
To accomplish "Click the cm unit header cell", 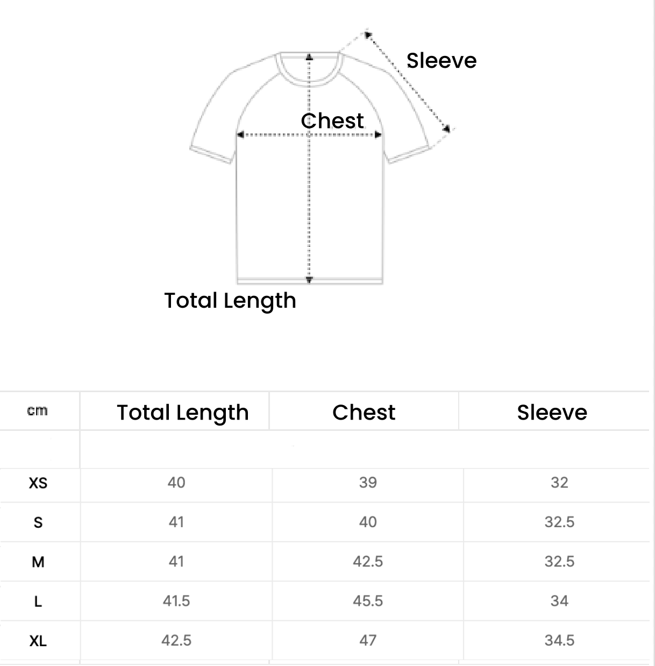I will tap(37, 411).
